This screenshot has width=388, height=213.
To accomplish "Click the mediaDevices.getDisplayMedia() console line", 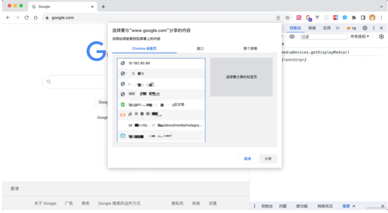I will (x=316, y=52).
